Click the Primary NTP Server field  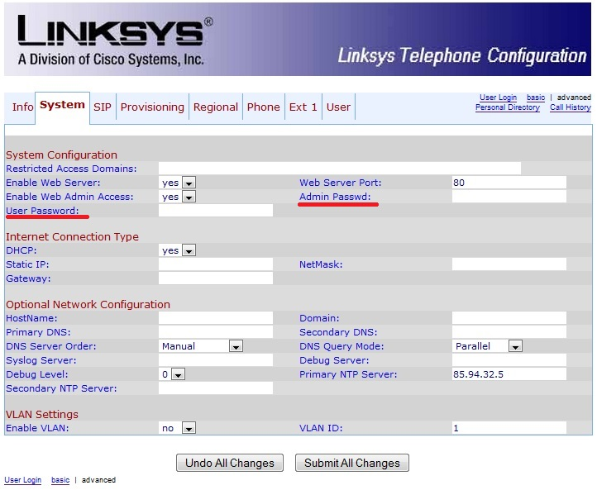(x=509, y=374)
